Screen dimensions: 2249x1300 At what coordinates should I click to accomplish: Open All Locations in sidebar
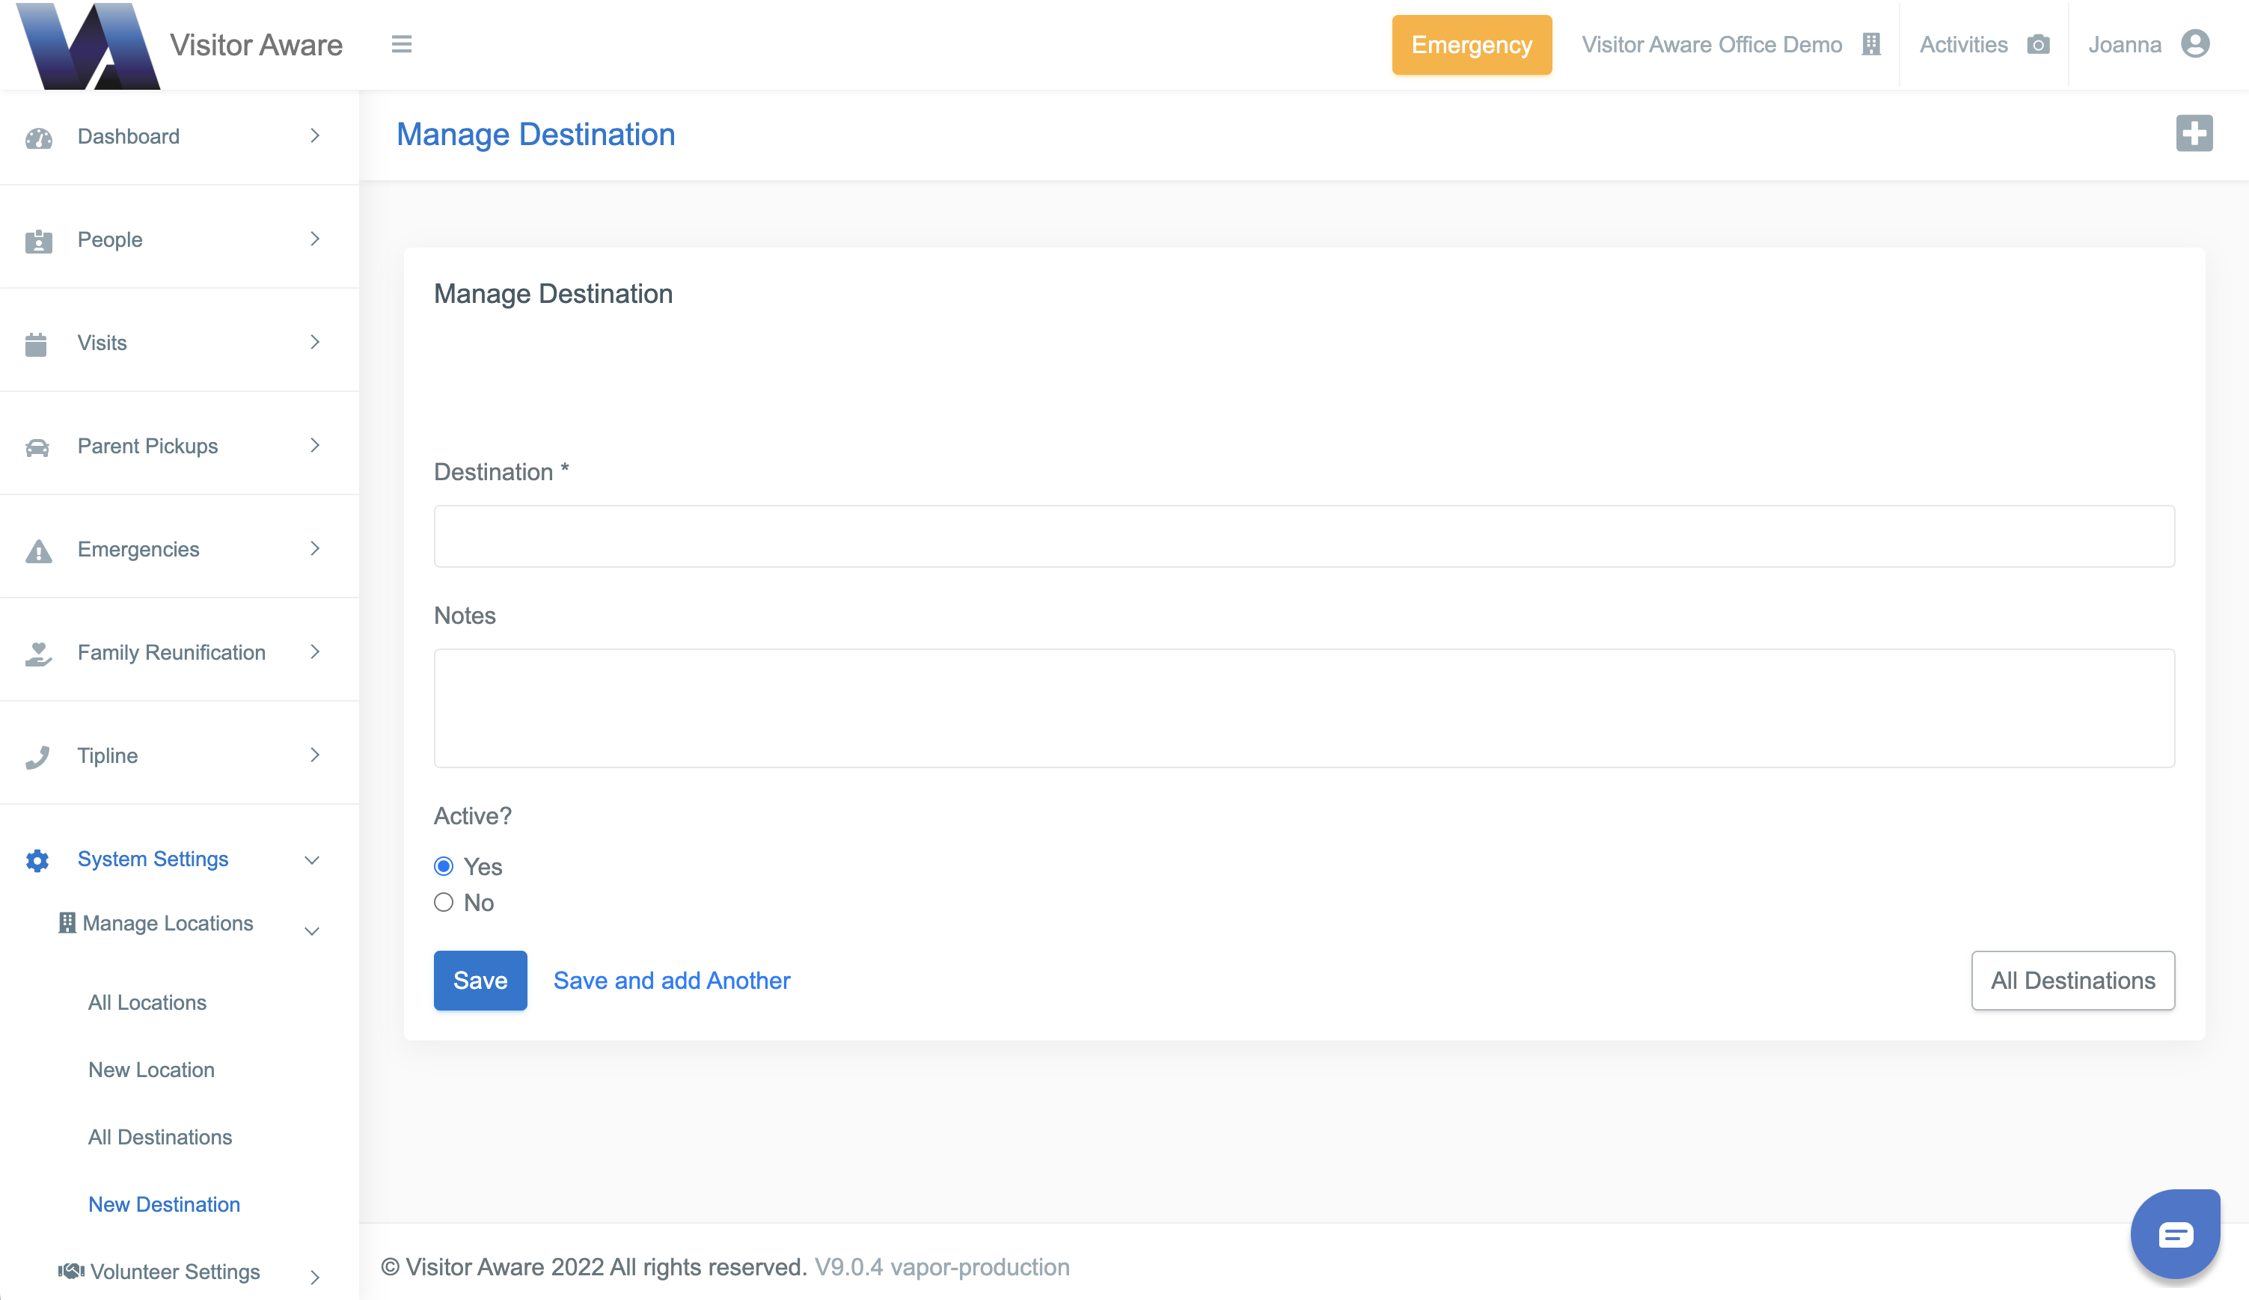[147, 1003]
